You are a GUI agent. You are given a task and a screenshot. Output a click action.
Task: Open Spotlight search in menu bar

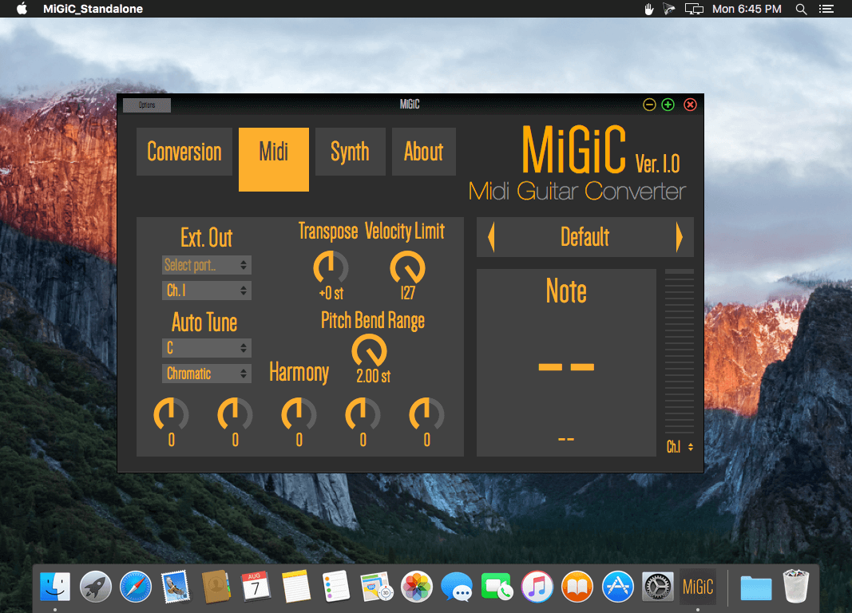pos(801,9)
